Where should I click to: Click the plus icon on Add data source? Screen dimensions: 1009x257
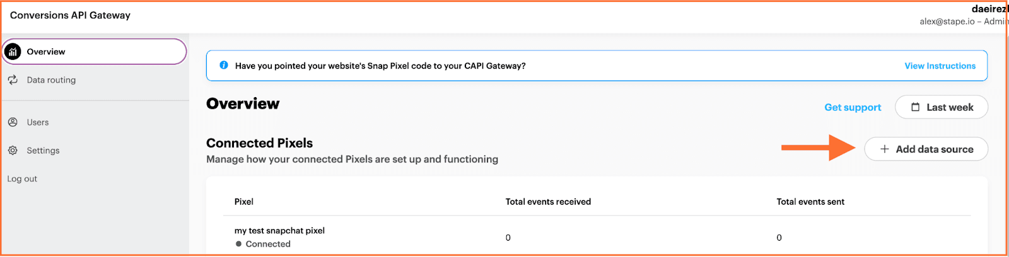pyautogui.click(x=884, y=149)
